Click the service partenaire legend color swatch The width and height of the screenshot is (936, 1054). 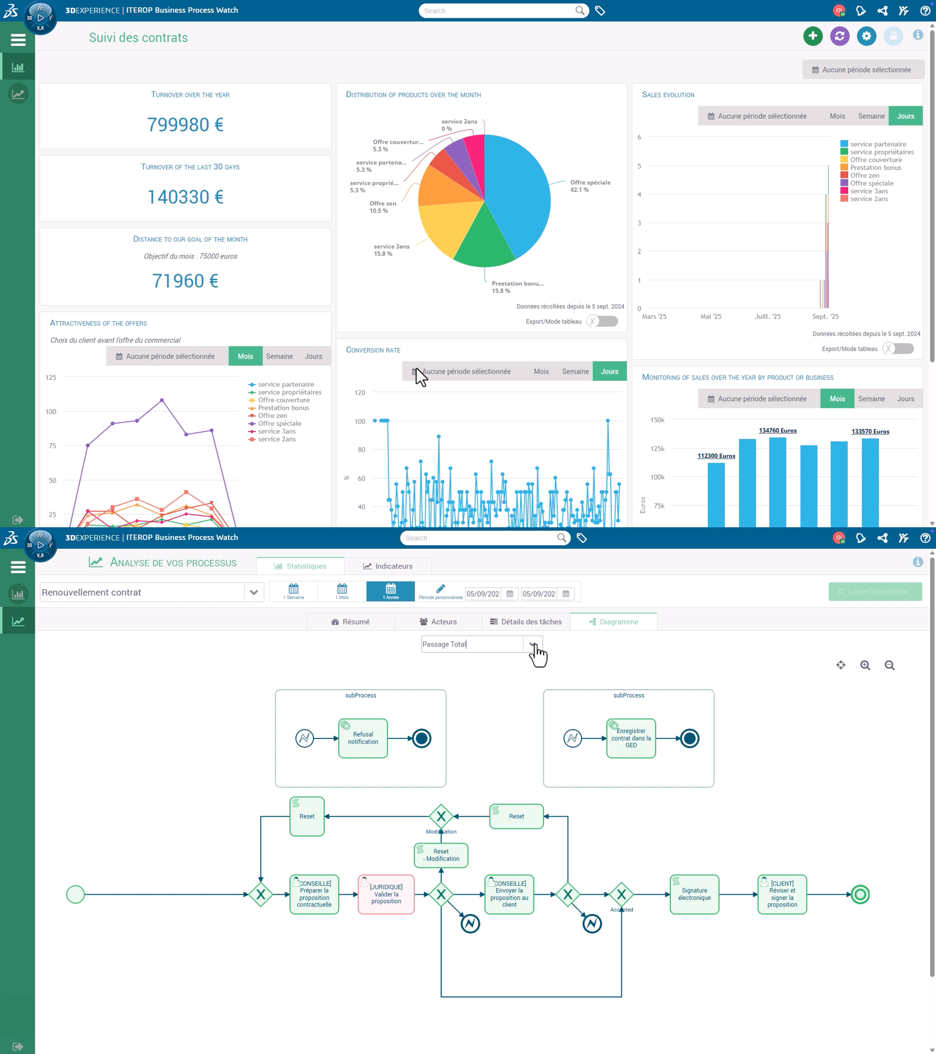coord(843,144)
